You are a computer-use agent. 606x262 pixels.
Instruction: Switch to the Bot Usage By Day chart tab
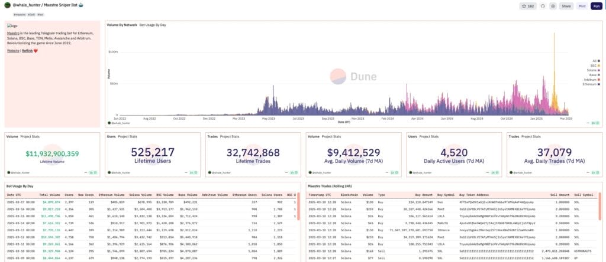[x=153, y=25]
